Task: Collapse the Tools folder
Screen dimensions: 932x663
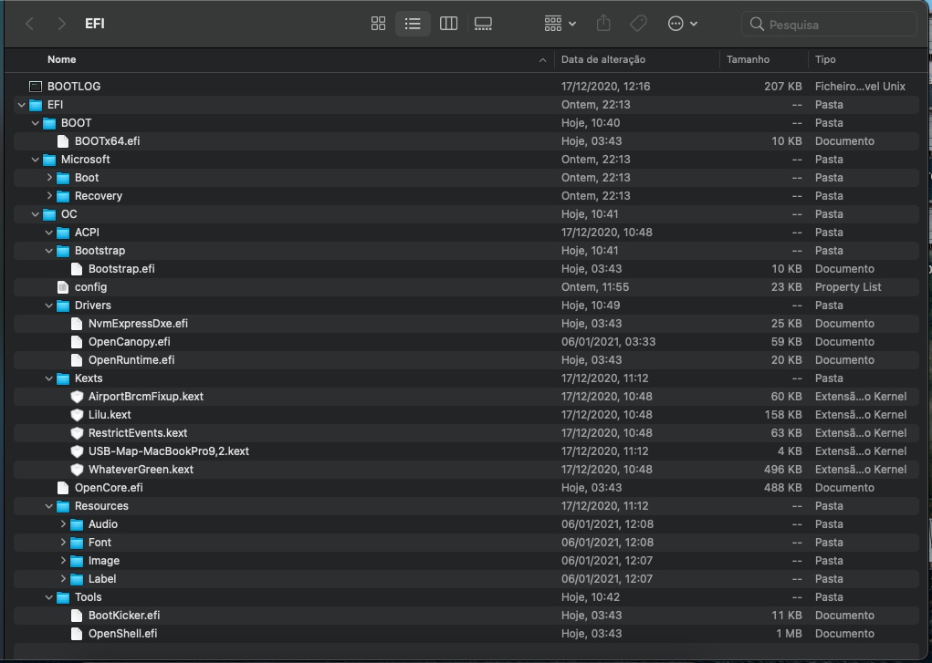Action: (x=48, y=597)
